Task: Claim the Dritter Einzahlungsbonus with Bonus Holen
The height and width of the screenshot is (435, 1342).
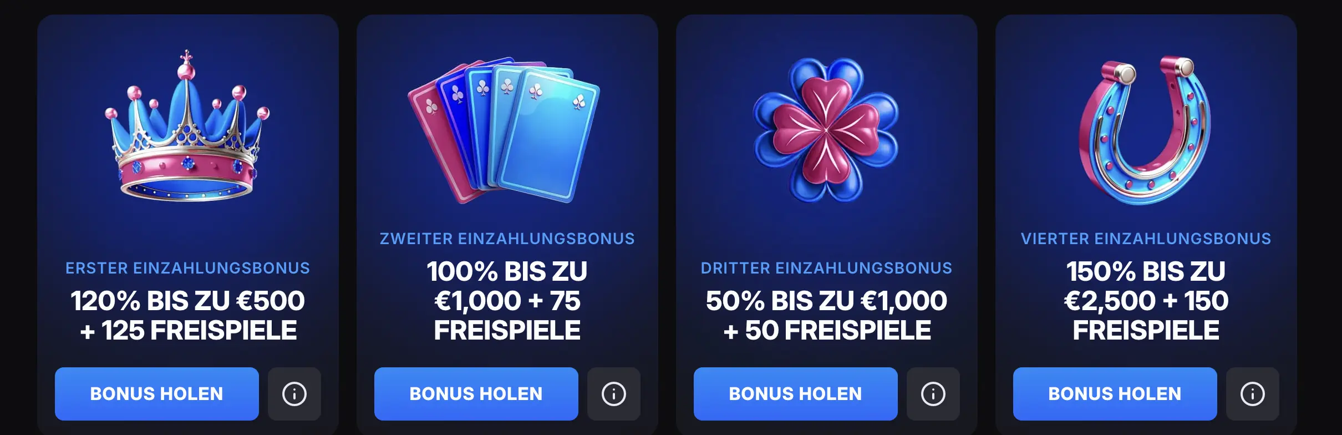Action: click(796, 394)
